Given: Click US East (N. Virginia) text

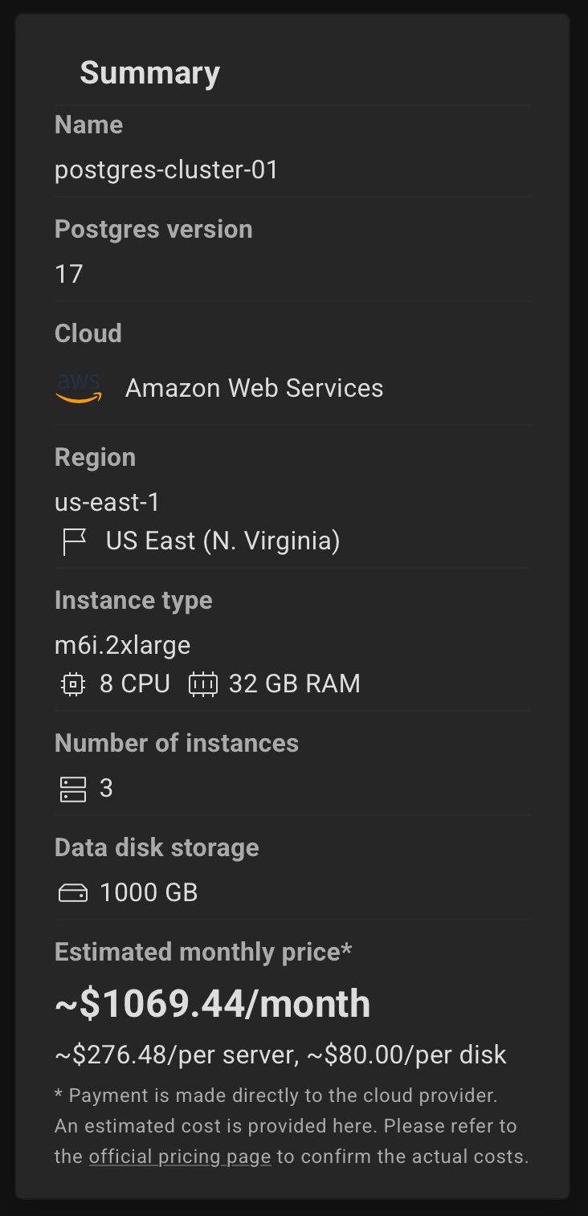Looking at the screenshot, I should click(x=223, y=541).
